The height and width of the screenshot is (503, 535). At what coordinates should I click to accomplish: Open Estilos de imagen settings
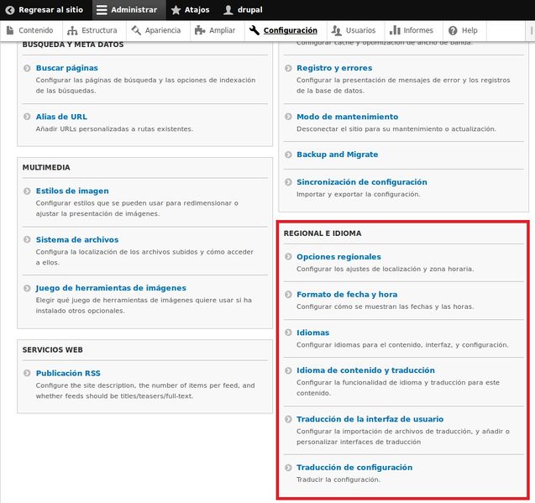[x=72, y=191]
